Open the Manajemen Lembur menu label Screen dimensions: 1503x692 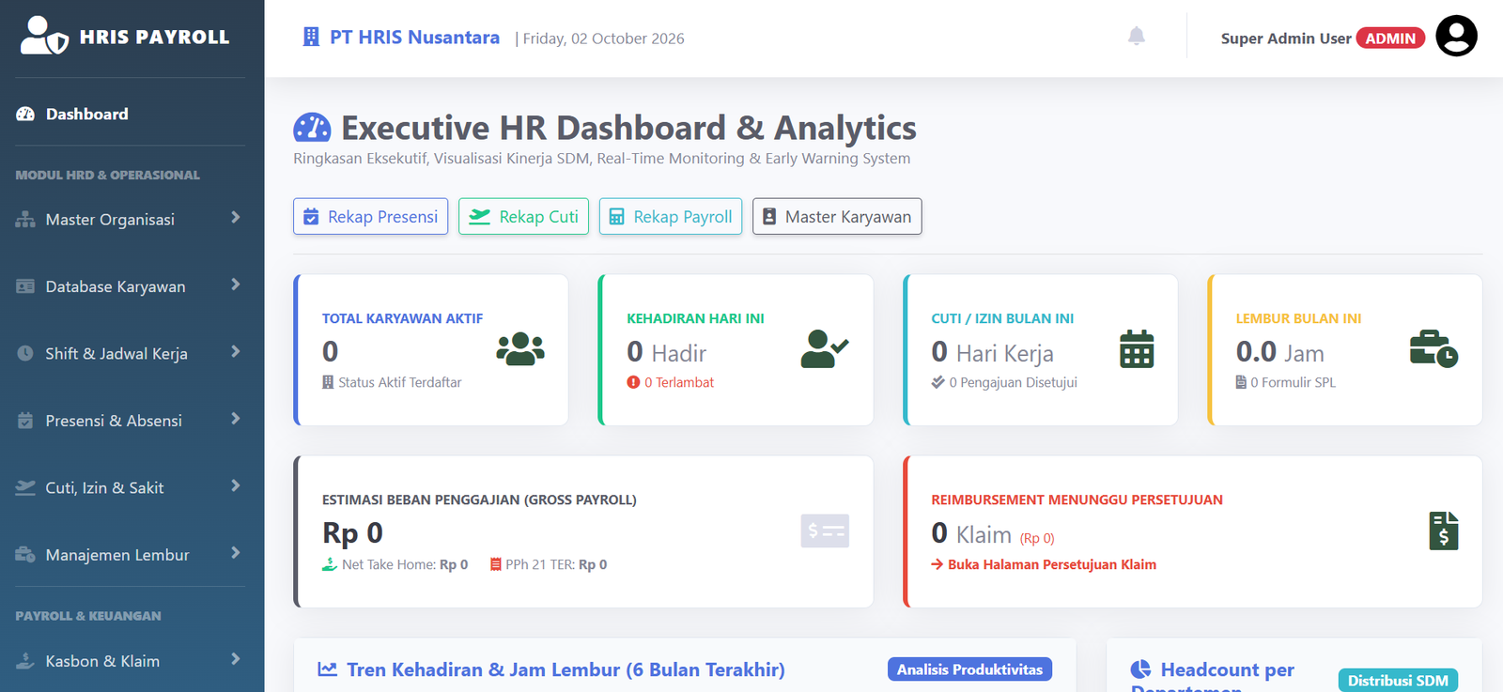tap(117, 555)
